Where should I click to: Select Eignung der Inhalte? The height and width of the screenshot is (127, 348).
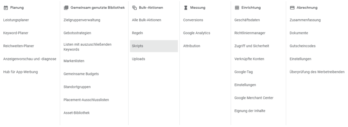pyautogui.click(x=250, y=111)
